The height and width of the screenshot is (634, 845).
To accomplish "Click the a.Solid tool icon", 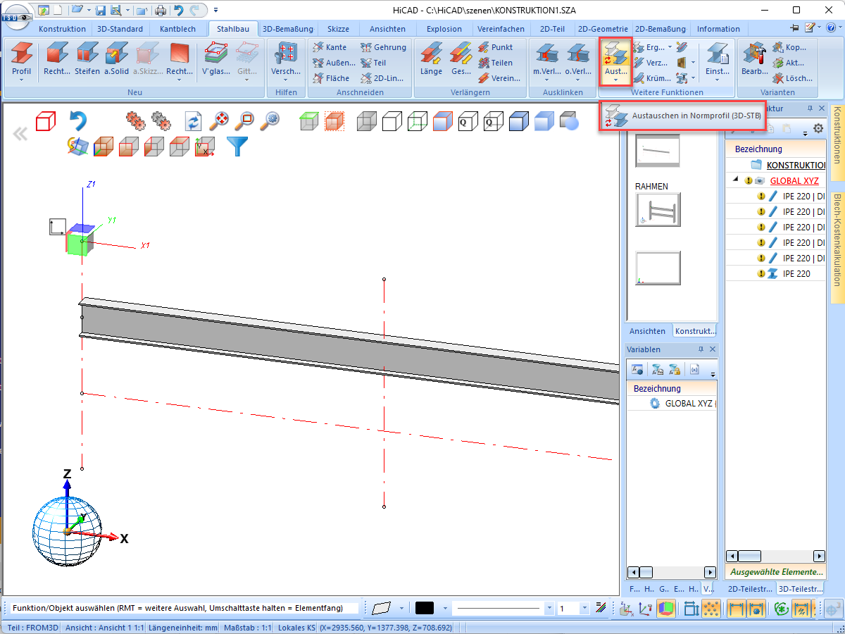I will [x=116, y=58].
